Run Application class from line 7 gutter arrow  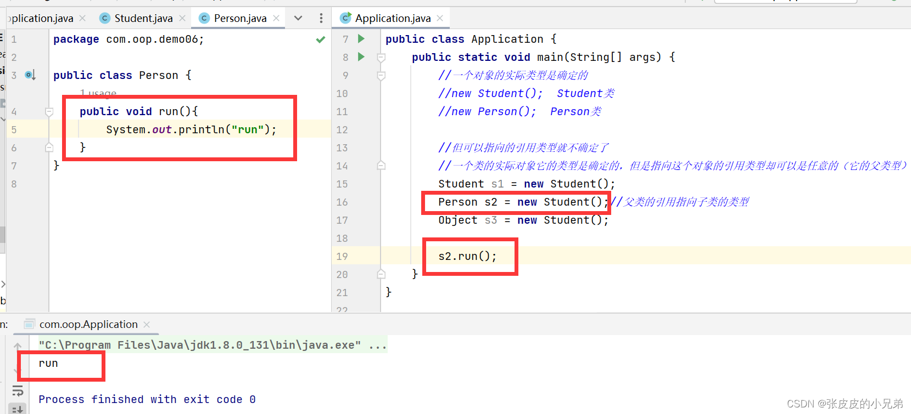click(x=361, y=39)
